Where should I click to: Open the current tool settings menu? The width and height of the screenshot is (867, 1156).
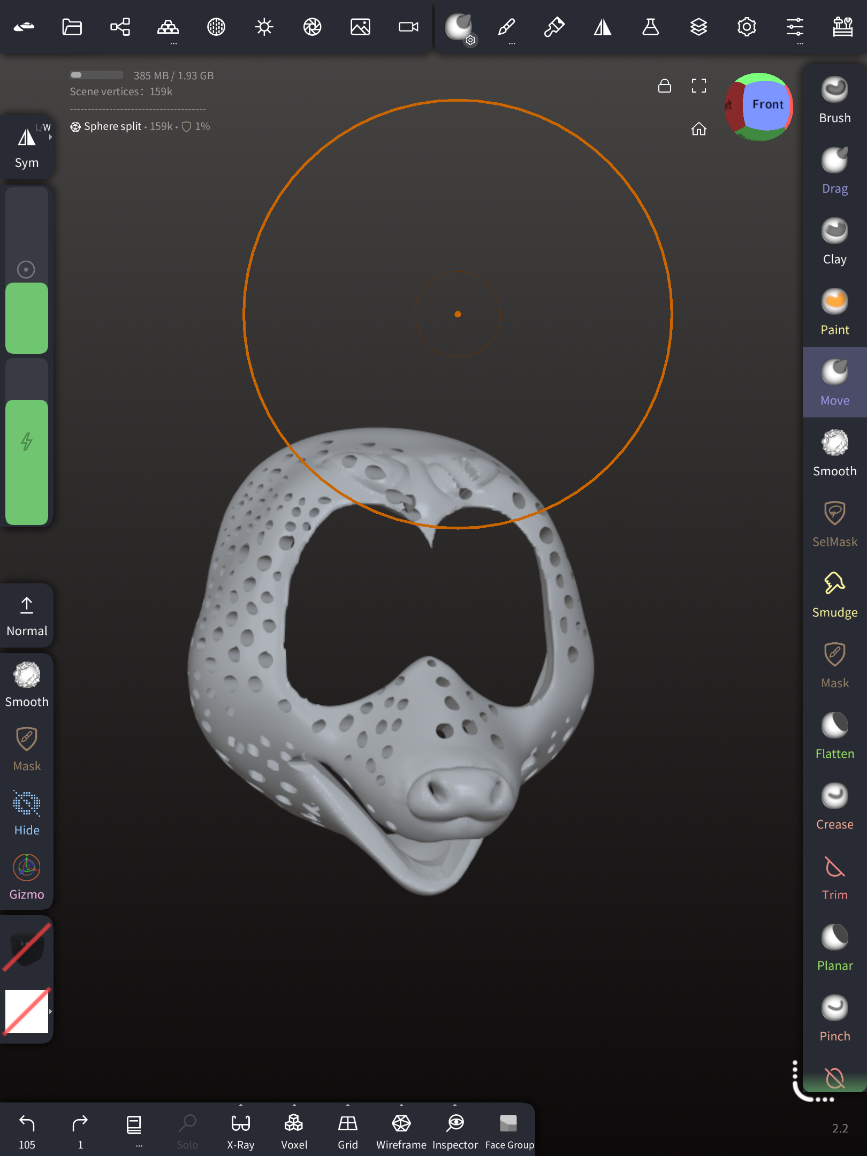click(460, 28)
